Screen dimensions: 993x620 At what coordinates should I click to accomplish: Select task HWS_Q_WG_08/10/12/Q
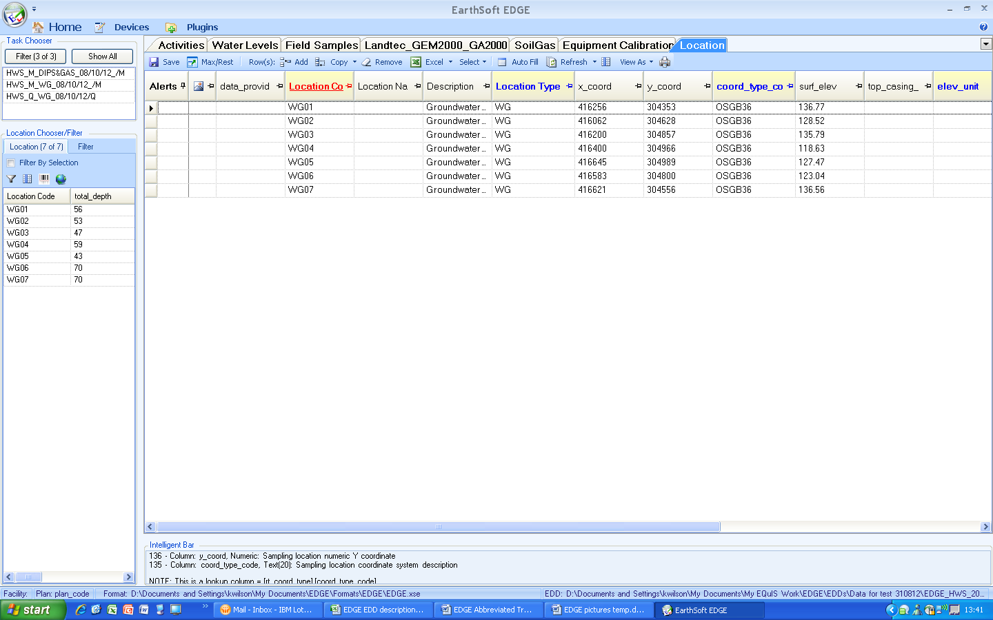pos(69,96)
